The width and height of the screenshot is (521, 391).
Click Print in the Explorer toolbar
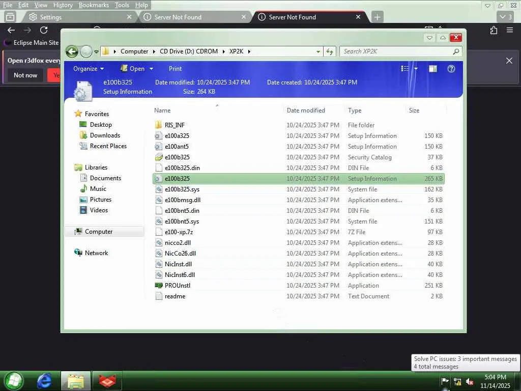pos(175,69)
